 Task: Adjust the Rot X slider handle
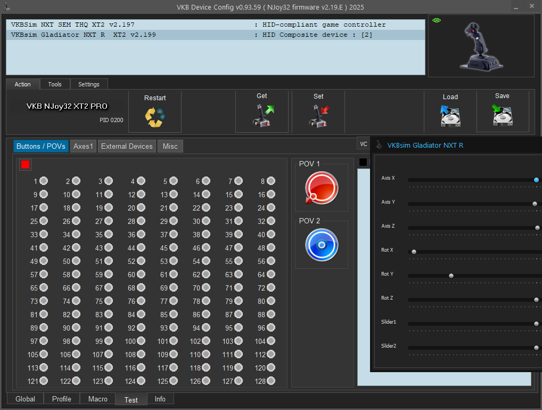click(x=414, y=252)
